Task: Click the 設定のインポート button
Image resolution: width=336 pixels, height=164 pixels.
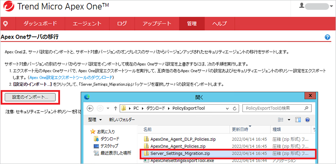Action: coord(30,97)
